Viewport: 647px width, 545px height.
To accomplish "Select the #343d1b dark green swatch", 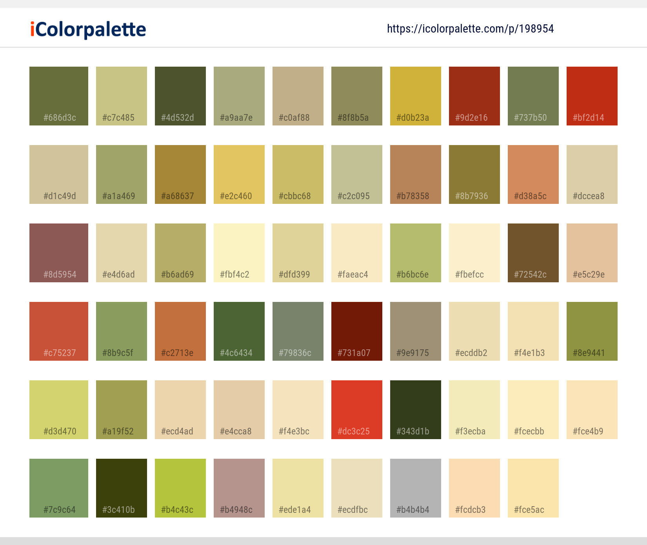I will pos(415,409).
